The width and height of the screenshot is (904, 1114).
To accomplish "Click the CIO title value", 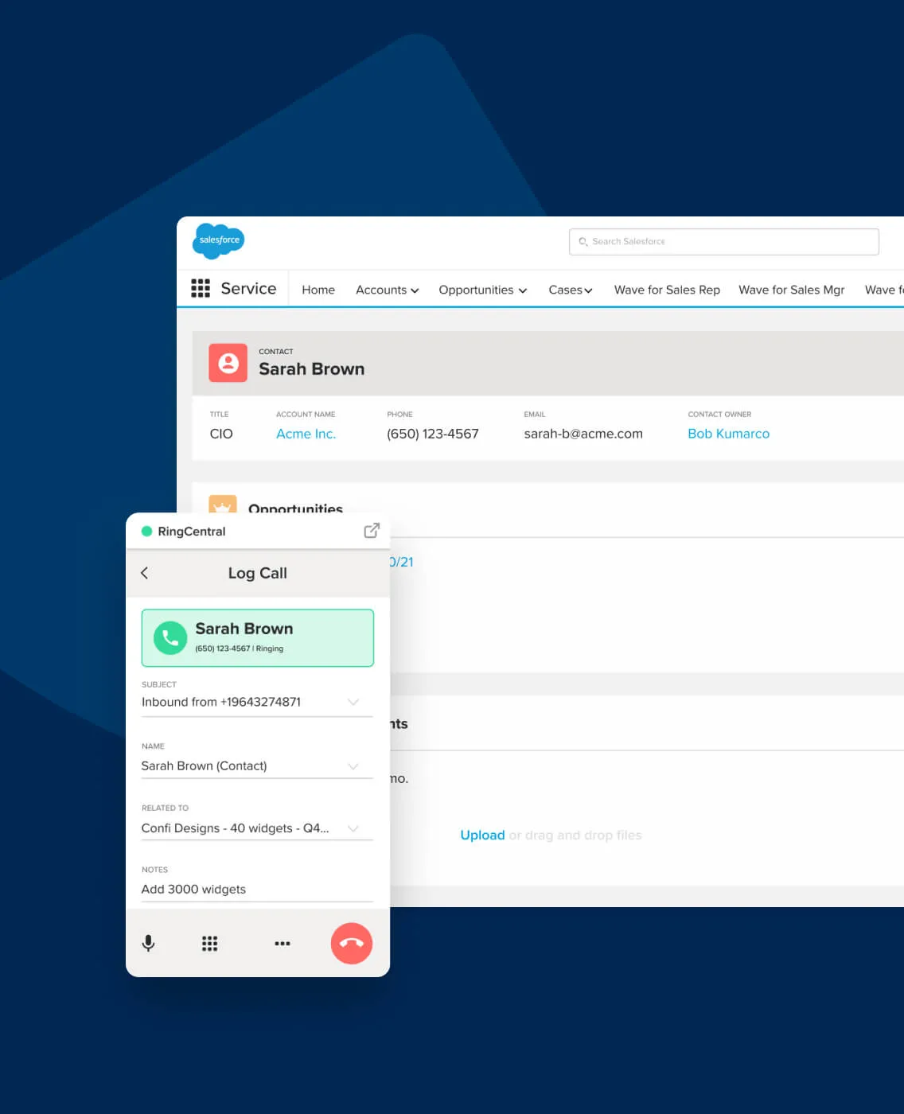I will point(221,434).
